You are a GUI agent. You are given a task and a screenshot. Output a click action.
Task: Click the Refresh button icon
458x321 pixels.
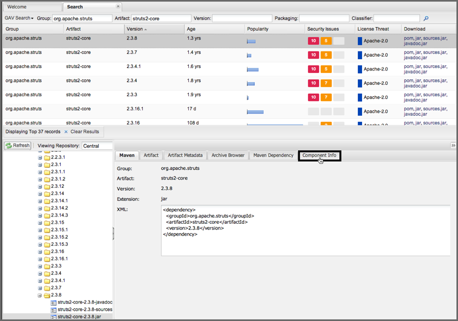click(x=9, y=146)
